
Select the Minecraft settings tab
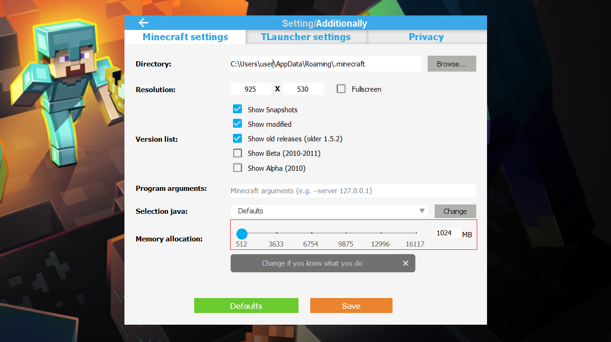[185, 37]
